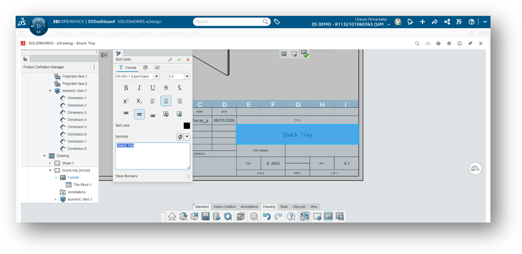
Task: Refresh the xDrawing widget
Action: pos(460,43)
